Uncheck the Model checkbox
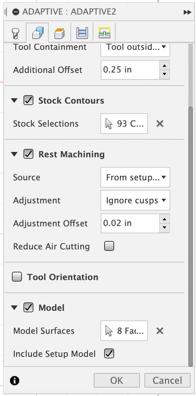 click(x=28, y=307)
